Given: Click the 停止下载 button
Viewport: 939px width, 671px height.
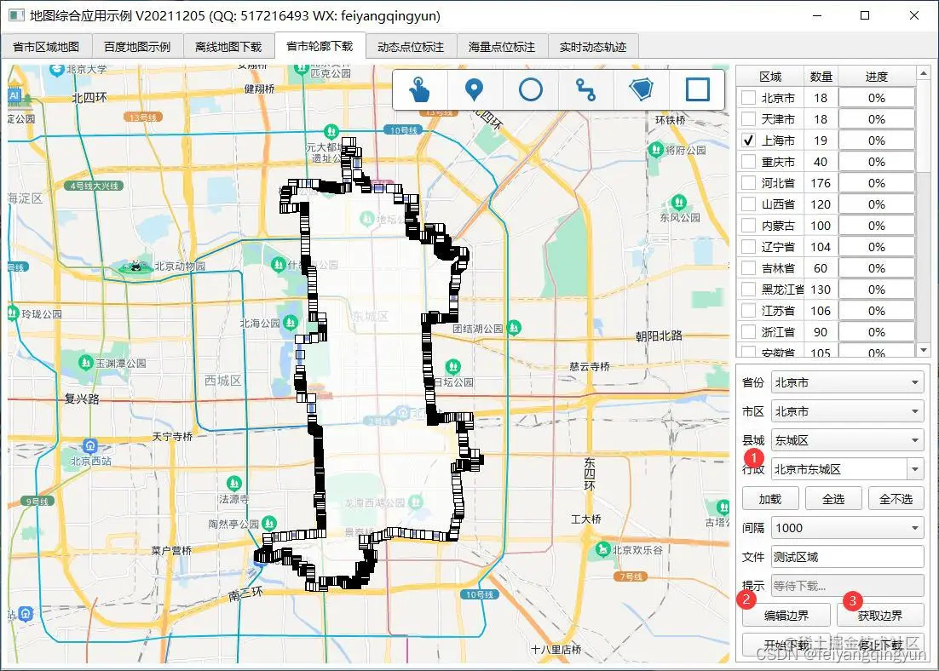Looking at the screenshot, I should (879, 645).
